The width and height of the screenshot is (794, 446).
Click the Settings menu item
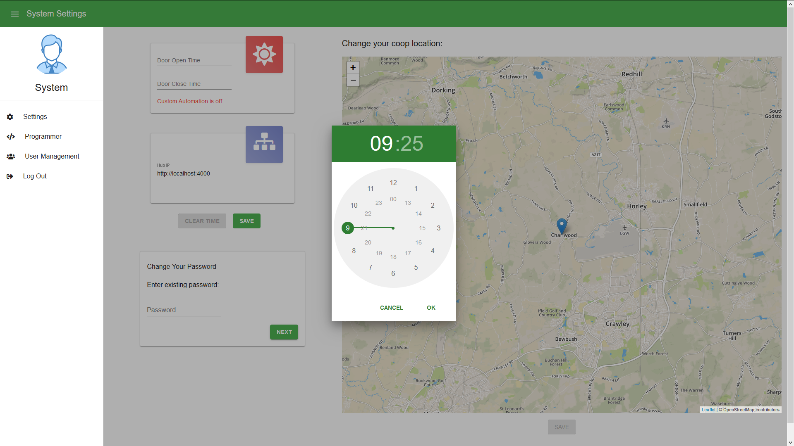(34, 116)
